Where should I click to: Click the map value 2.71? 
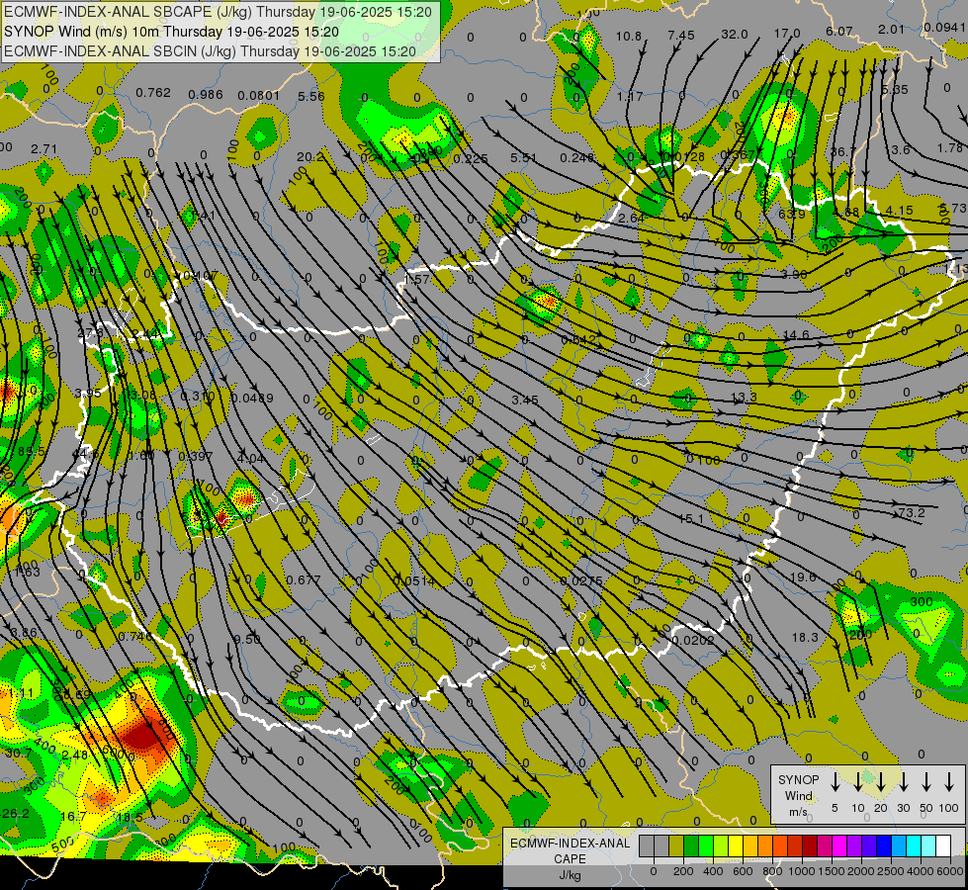coord(44,149)
